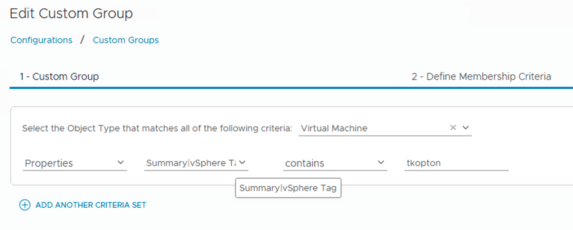Clear the Virtual Machine object type selection
Screen dimensions: 573x230
coord(453,128)
